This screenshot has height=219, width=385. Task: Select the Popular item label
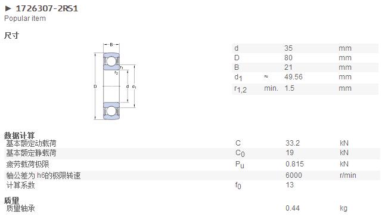(x=25, y=18)
